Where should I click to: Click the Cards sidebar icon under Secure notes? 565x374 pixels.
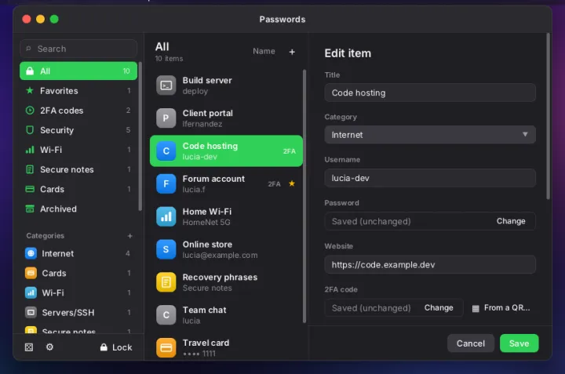click(x=30, y=189)
